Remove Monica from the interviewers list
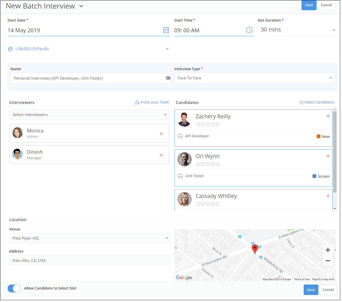 [x=161, y=134]
